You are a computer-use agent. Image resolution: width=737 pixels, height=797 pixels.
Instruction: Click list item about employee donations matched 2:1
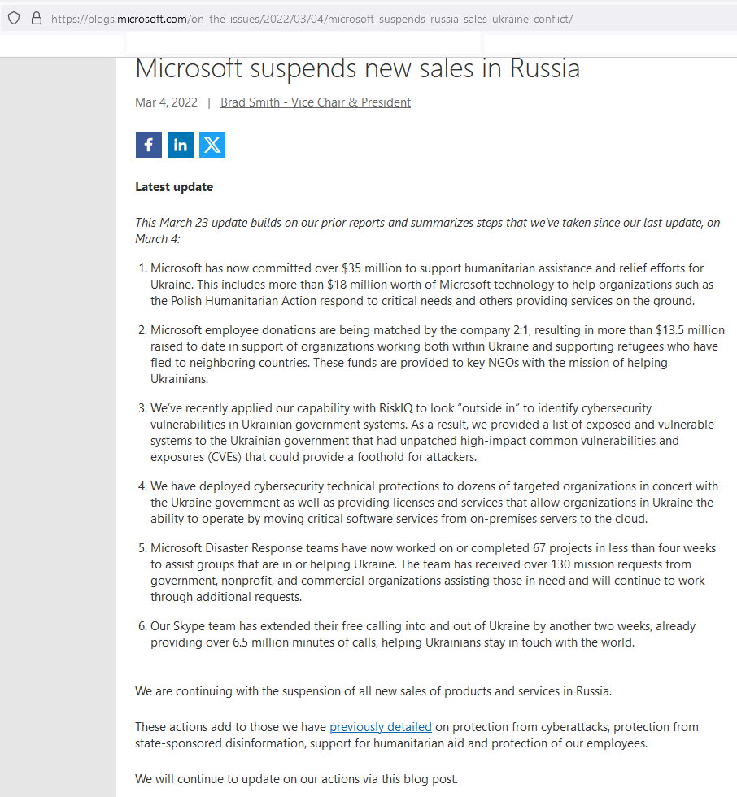click(437, 355)
